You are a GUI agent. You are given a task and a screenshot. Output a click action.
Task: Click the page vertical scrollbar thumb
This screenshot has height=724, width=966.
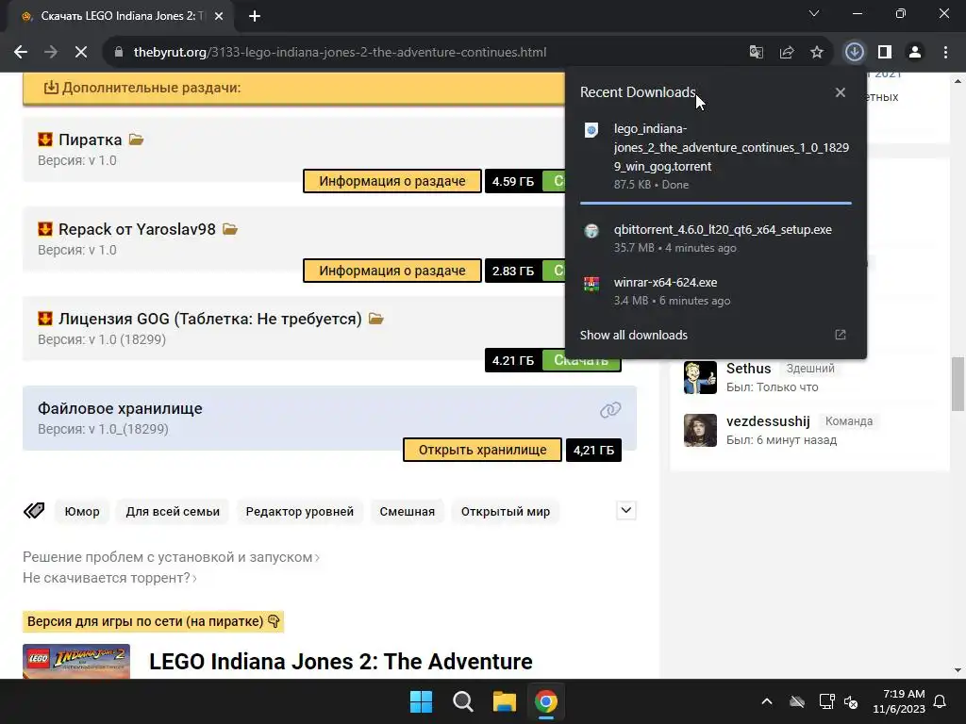point(958,384)
